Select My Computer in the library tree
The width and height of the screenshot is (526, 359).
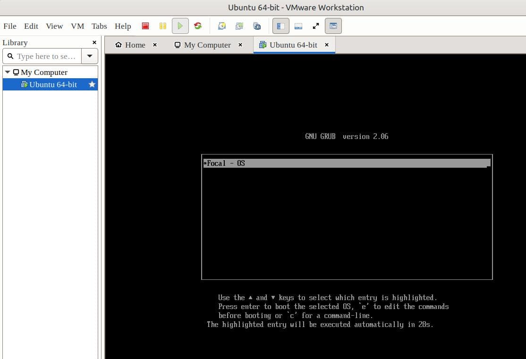coord(44,72)
